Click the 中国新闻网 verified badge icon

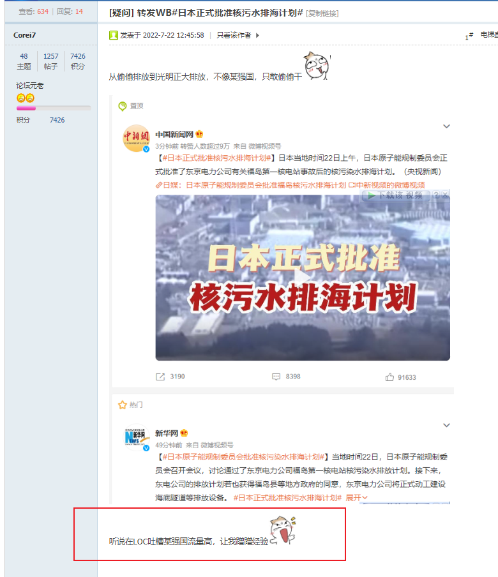coord(146,149)
